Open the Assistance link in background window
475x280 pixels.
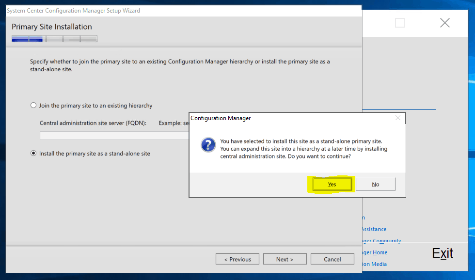click(x=374, y=229)
